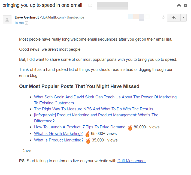Open 'What Is Growth Marketing?' link

(x=58, y=134)
